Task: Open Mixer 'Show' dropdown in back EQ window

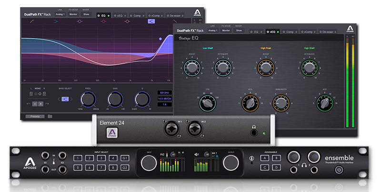Action: click(x=86, y=14)
